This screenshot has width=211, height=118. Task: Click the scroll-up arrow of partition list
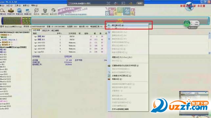coord(209,33)
